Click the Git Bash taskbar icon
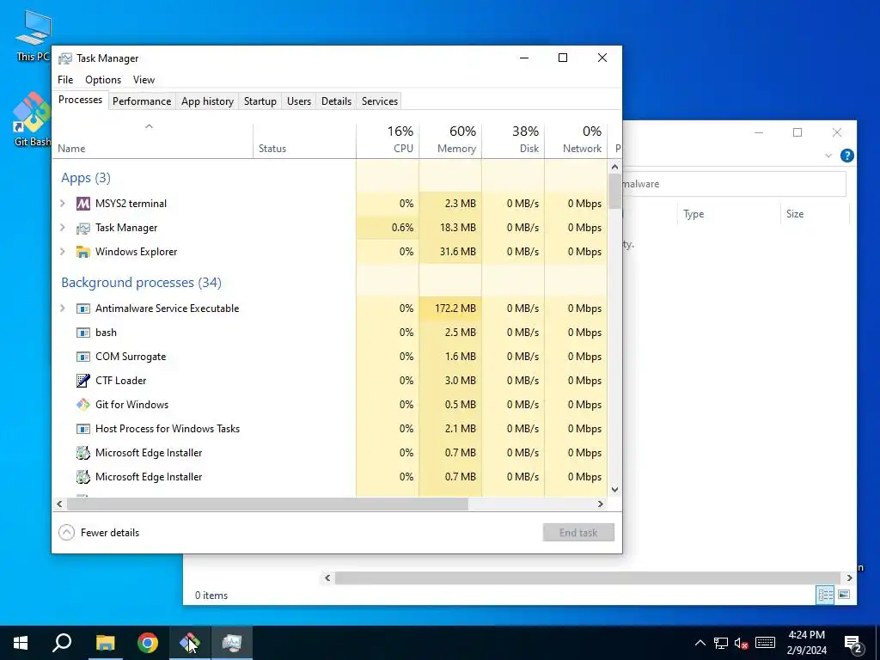The width and height of the screenshot is (880, 660). [x=190, y=643]
